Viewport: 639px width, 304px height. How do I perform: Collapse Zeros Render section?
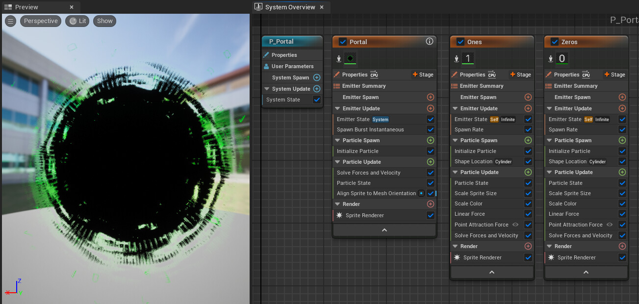point(549,246)
